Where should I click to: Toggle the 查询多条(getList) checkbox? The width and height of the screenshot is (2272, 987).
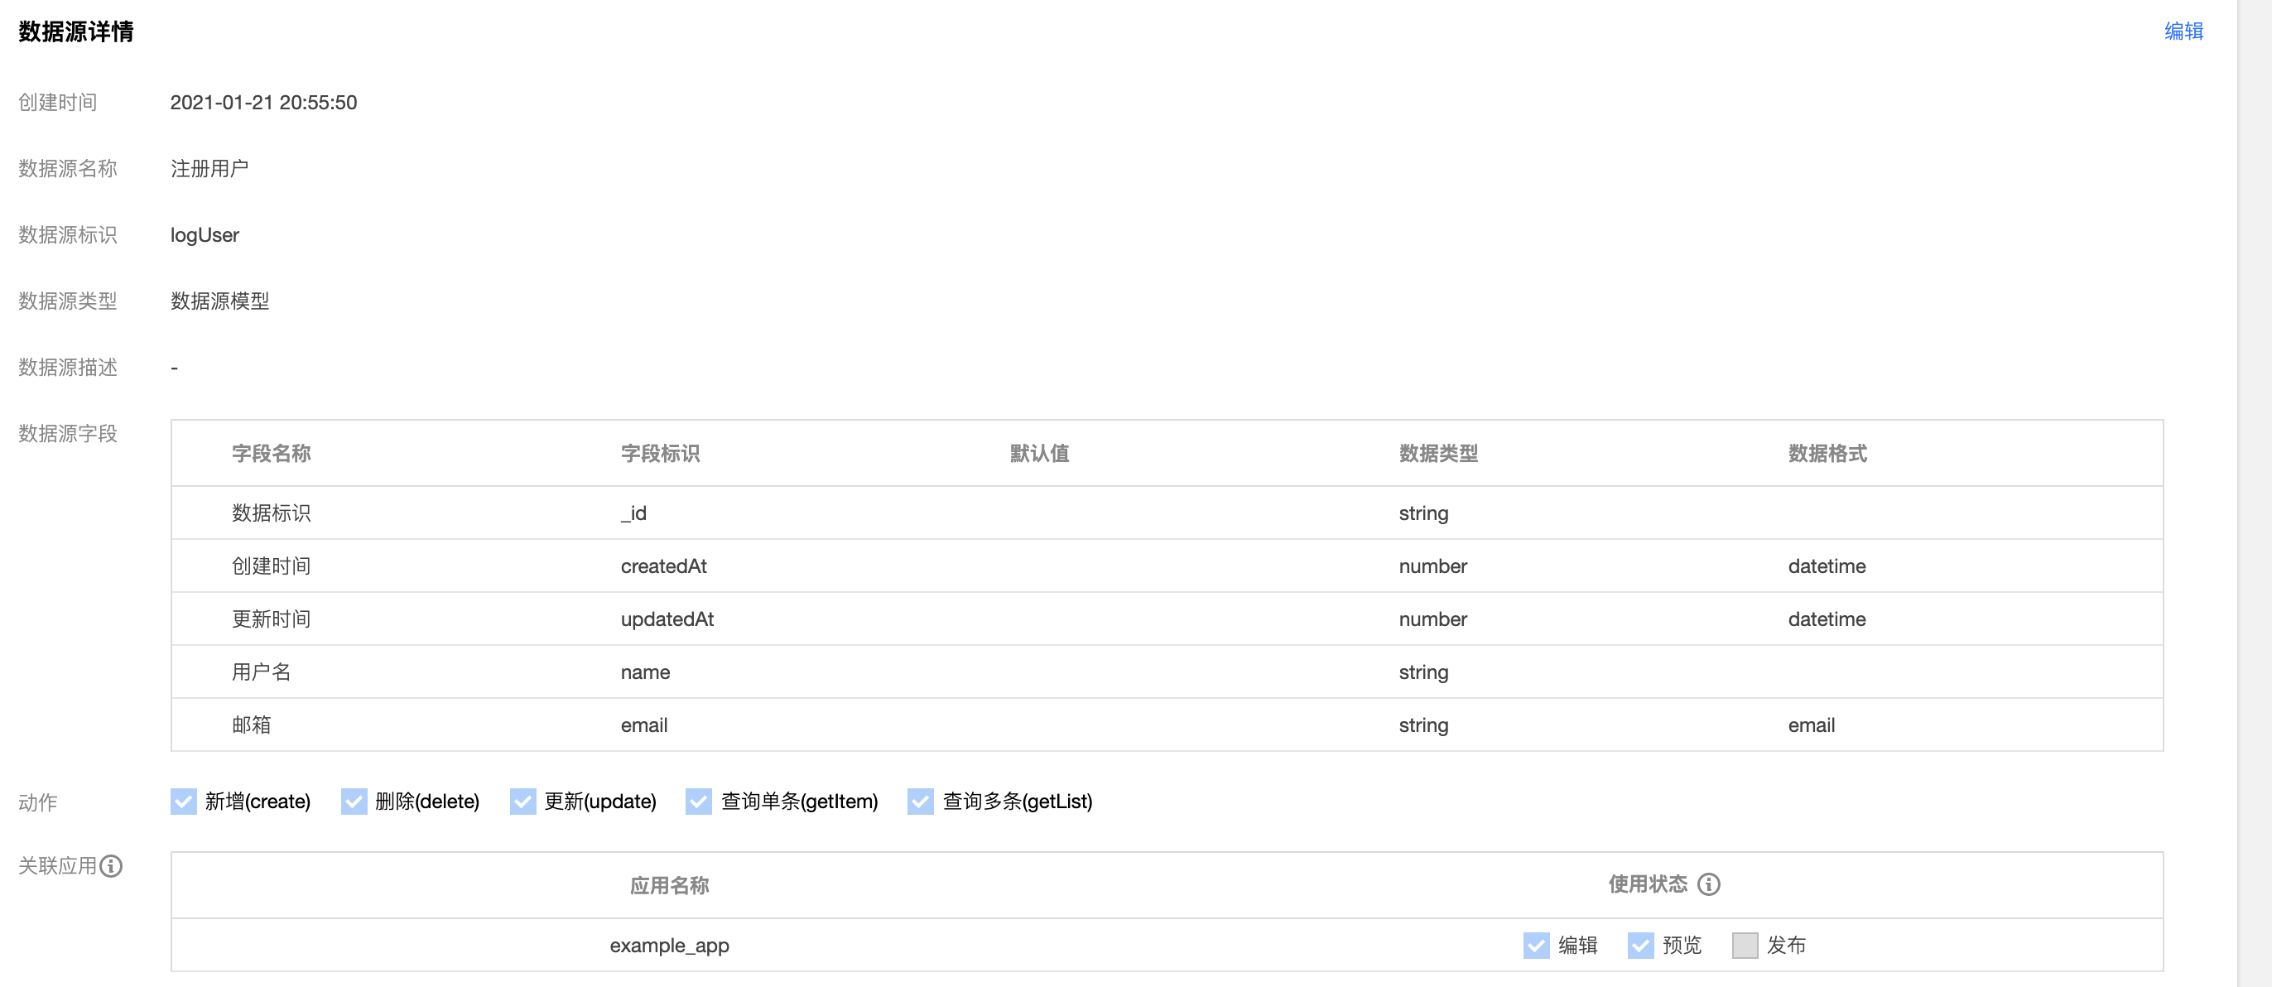tap(921, 801)
